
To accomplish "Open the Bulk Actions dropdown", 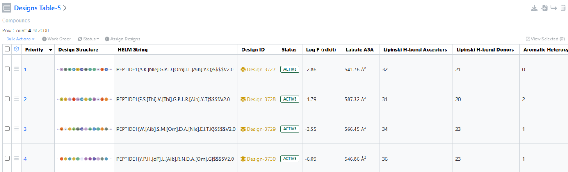I will [20, 39].
